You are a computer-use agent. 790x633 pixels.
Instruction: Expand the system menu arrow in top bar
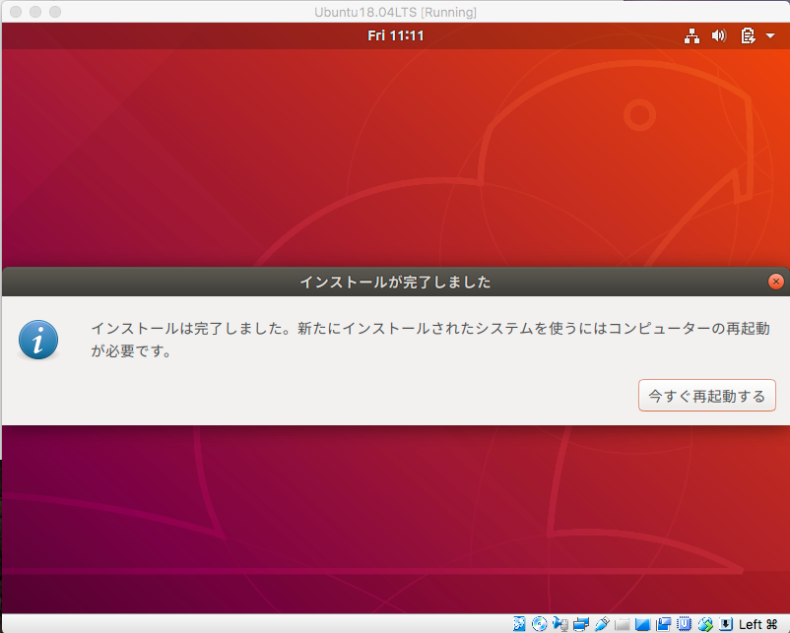770,35
